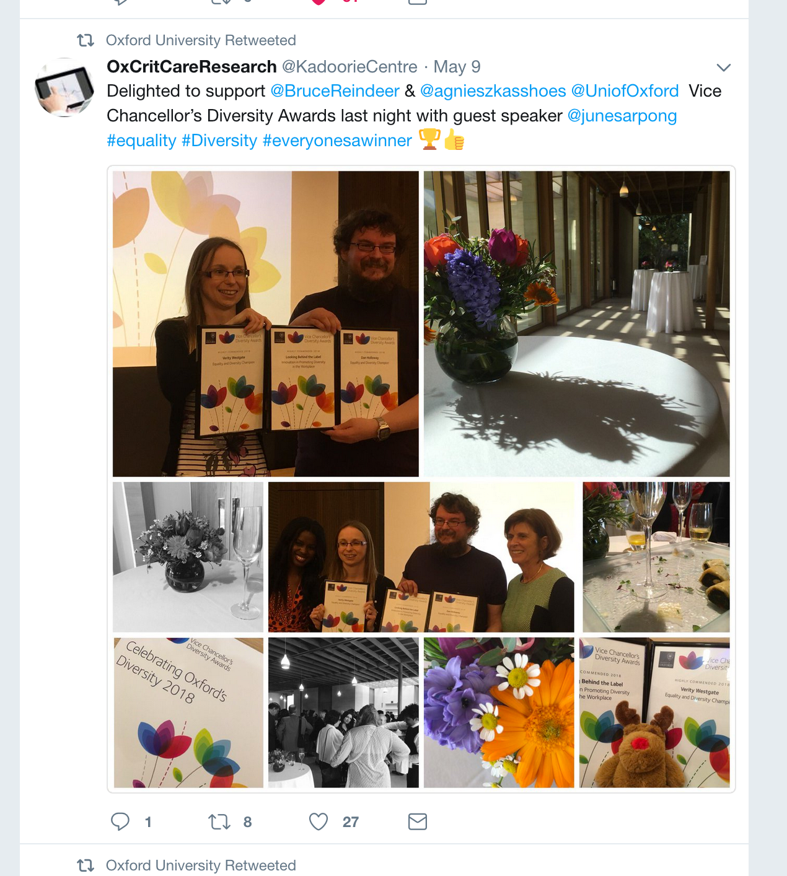
Task: Open the flower vase on table photo
Action: (576, 324)
